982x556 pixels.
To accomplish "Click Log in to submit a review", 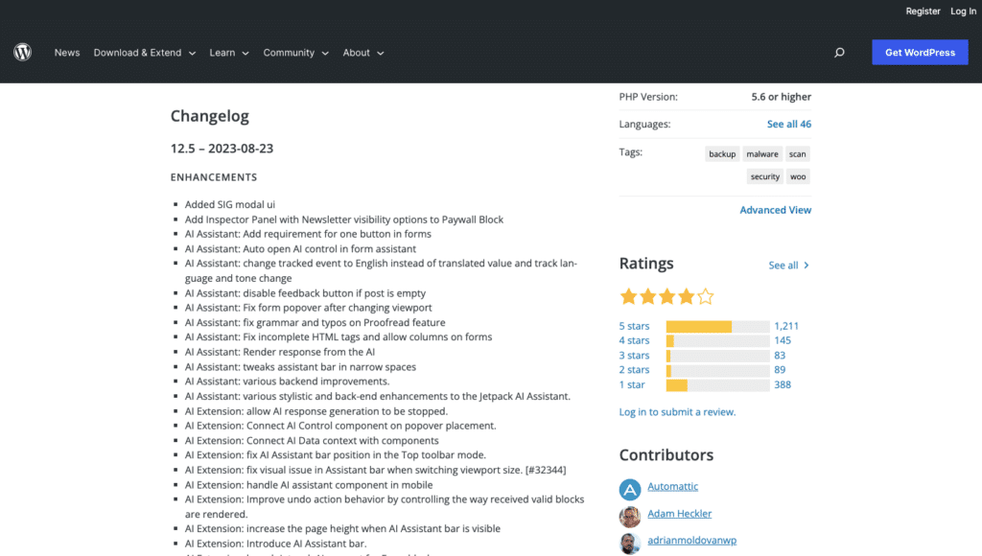I will (677, 412).
